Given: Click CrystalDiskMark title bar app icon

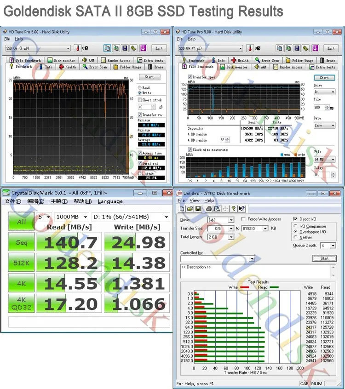Looking at the screenshot, I should [6, 193].
